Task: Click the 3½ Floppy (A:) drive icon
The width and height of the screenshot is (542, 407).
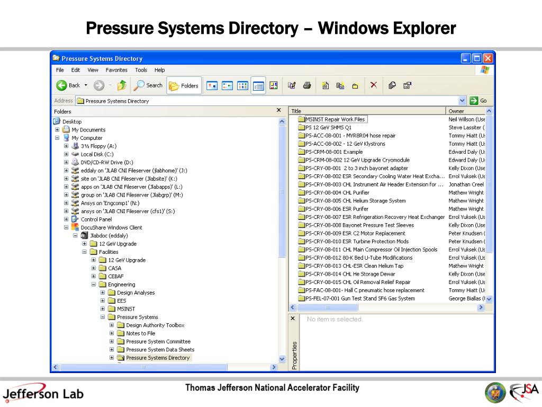Action: coord(75,146)
